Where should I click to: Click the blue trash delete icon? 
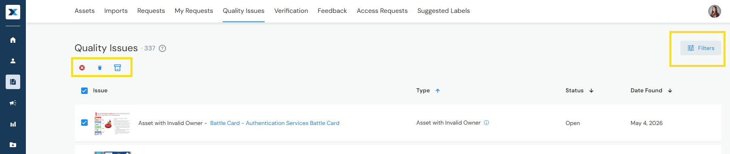pos(100,68)
